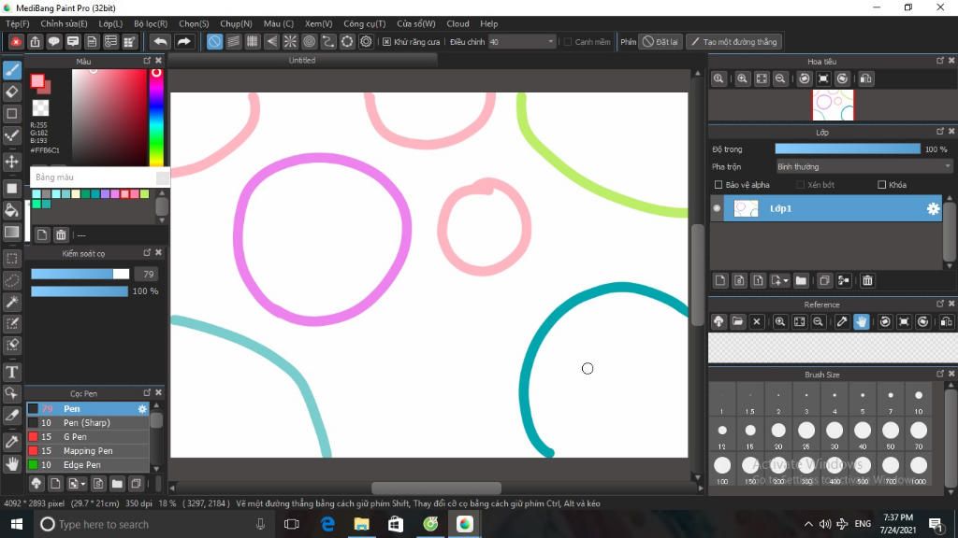Open the Pha trộn blend mode dropdown

pyautogui.click(x=864, y=166)
